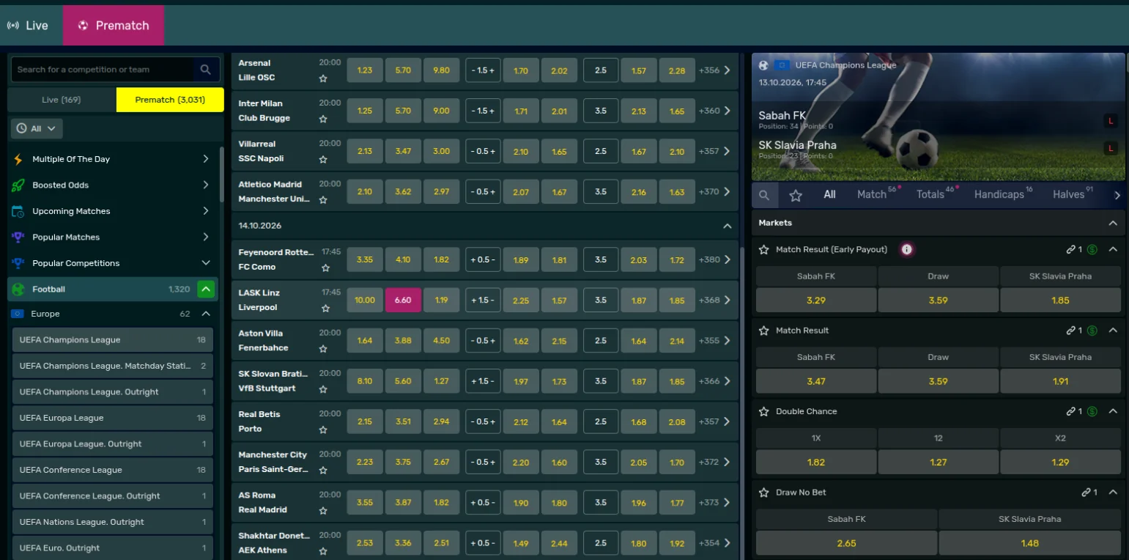Open Boosted Odds in the sidebar
The height and width of the screenshot is (560, 1129).
[x=111, y=185]
